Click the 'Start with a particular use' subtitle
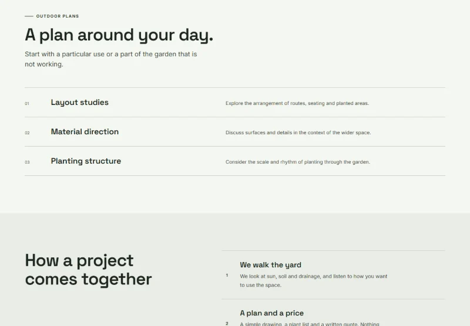The width and height of the screenshot is (470, 326). coord(111,59)
